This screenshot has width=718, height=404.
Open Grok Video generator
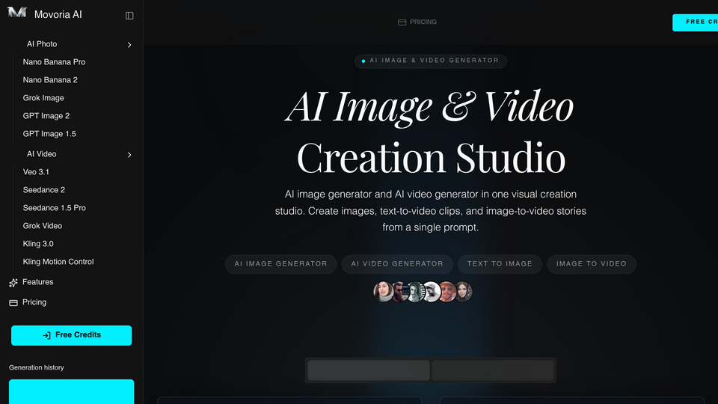click(43, 226)
